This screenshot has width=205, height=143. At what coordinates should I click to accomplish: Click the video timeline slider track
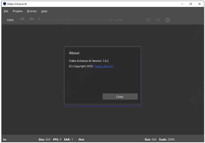(x=73, y=20)
